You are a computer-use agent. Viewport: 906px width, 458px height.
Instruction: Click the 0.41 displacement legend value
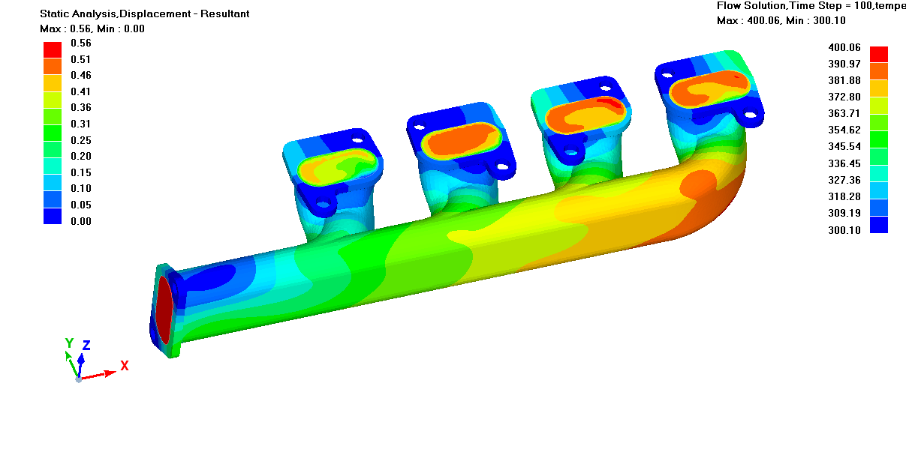80,91
